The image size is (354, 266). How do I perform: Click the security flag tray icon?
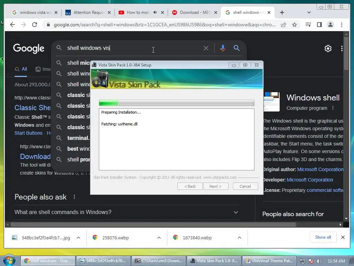311,261
